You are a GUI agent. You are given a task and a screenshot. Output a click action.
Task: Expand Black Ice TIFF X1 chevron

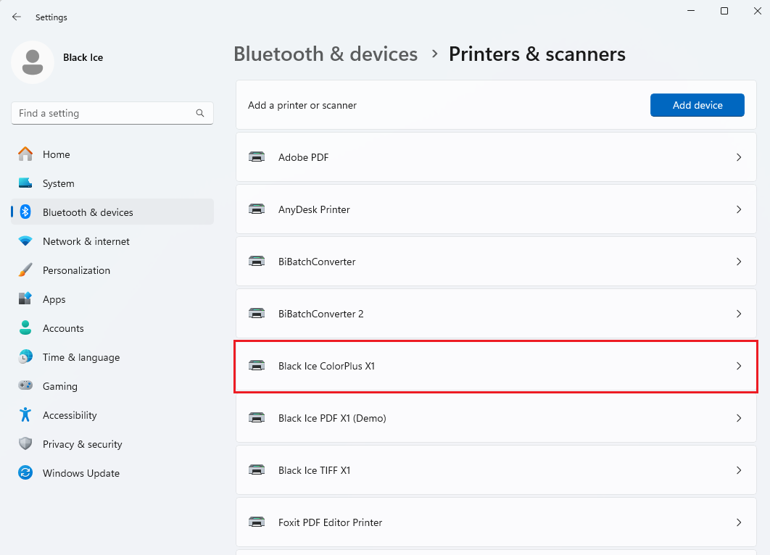pos(739,470)
